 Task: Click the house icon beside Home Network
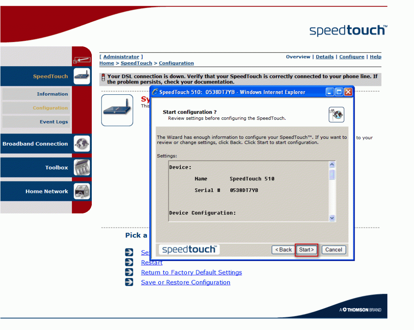pyautogui.click(x=82, y=191)
